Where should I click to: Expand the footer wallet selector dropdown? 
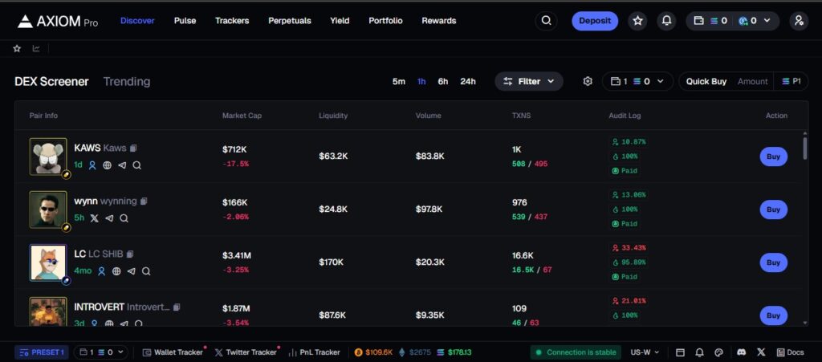click(x=100, y=352)
